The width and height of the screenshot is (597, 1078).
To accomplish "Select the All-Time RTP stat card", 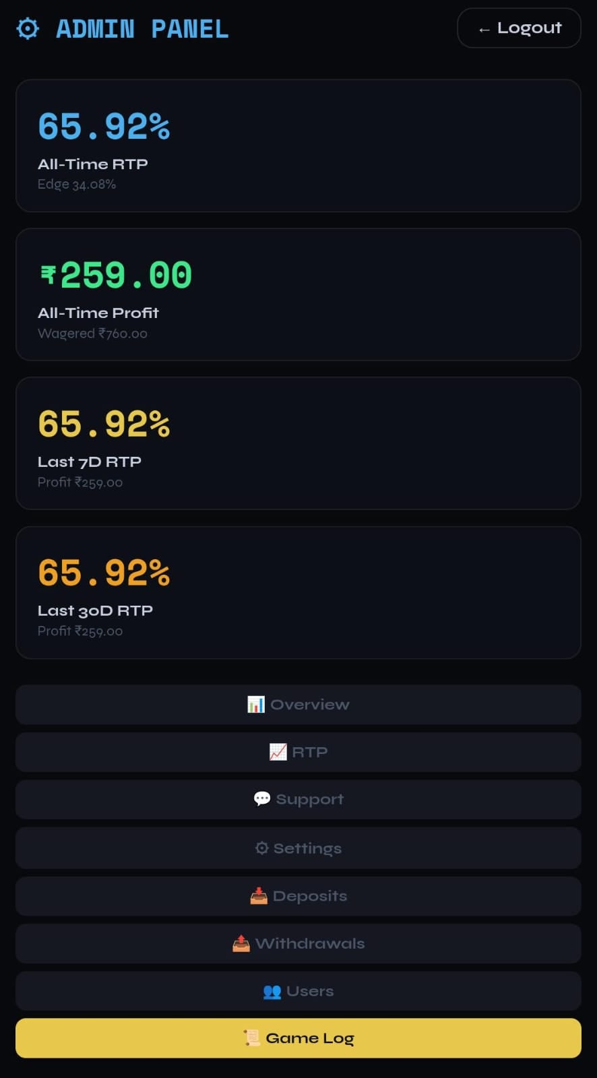I will 298,146.
